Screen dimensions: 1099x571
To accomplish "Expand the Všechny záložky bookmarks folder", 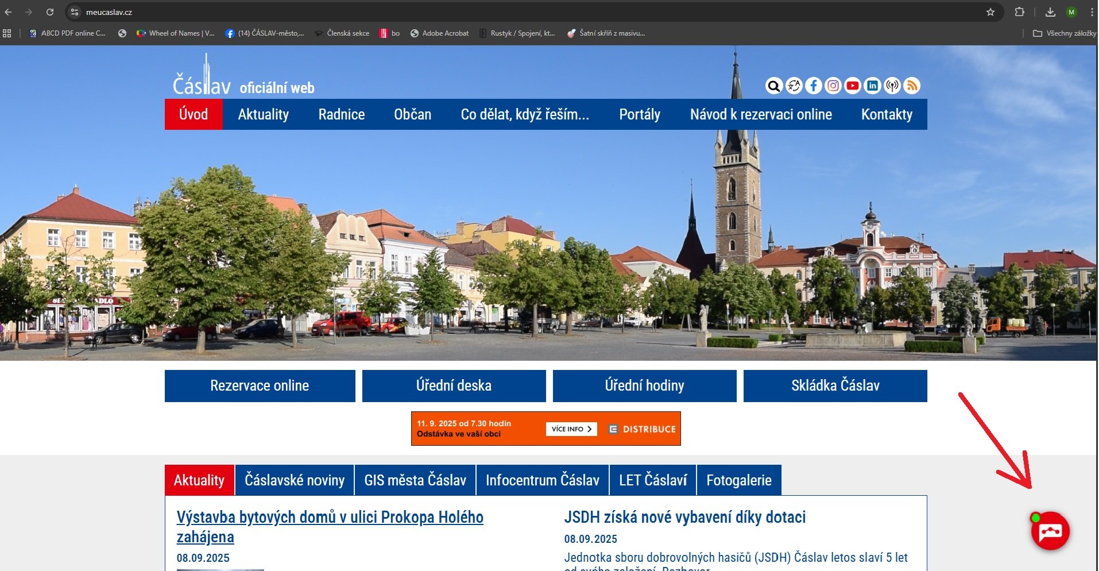I will pos(1065,33).
